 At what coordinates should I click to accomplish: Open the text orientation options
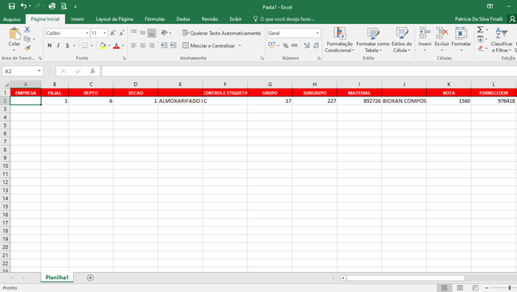(x=166, y=33)
